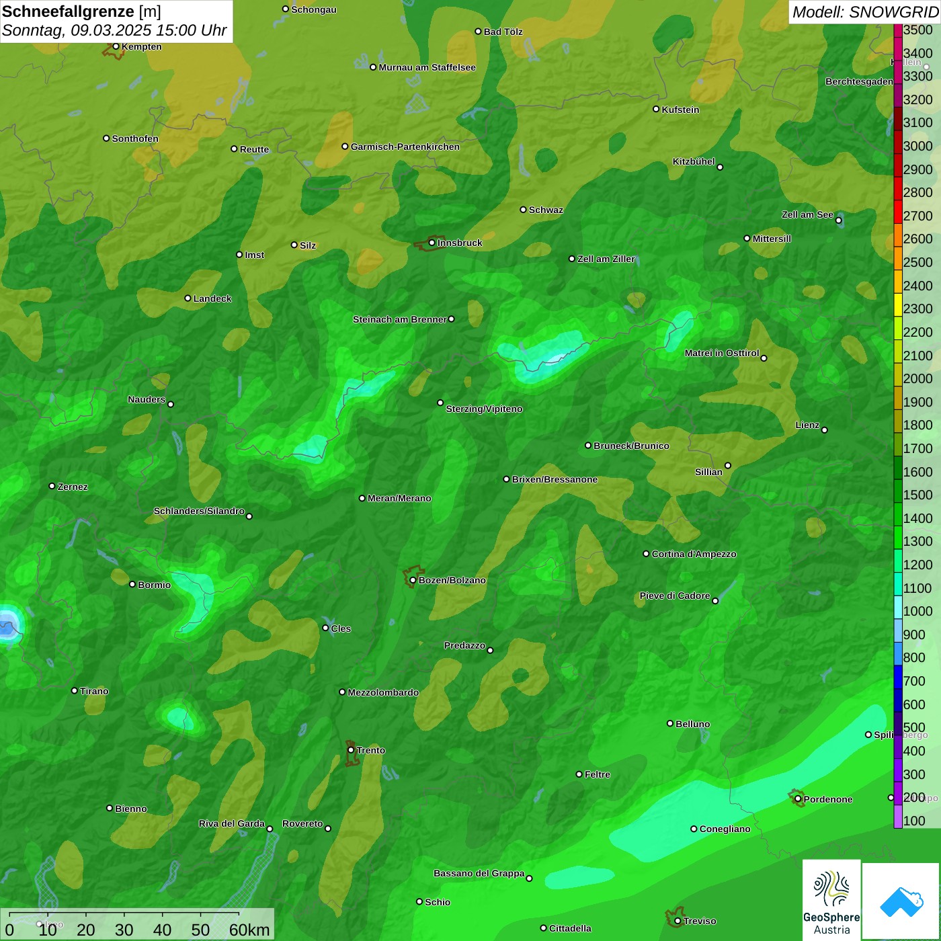
Task: Click the 'Pieve di Cadore' label
Action: (x=675, y=596)
